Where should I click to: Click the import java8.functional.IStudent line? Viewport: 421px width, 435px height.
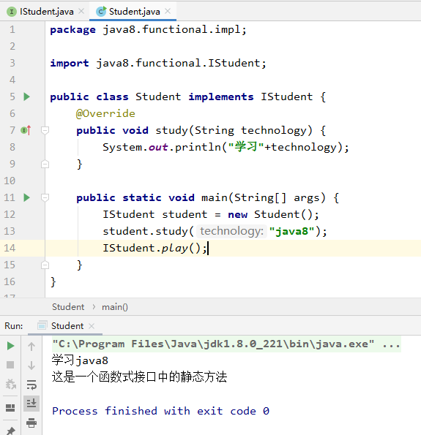158,64
